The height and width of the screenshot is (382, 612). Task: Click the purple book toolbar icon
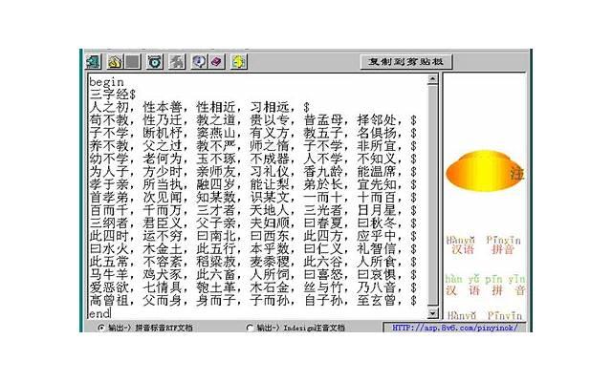pos(216,61)
